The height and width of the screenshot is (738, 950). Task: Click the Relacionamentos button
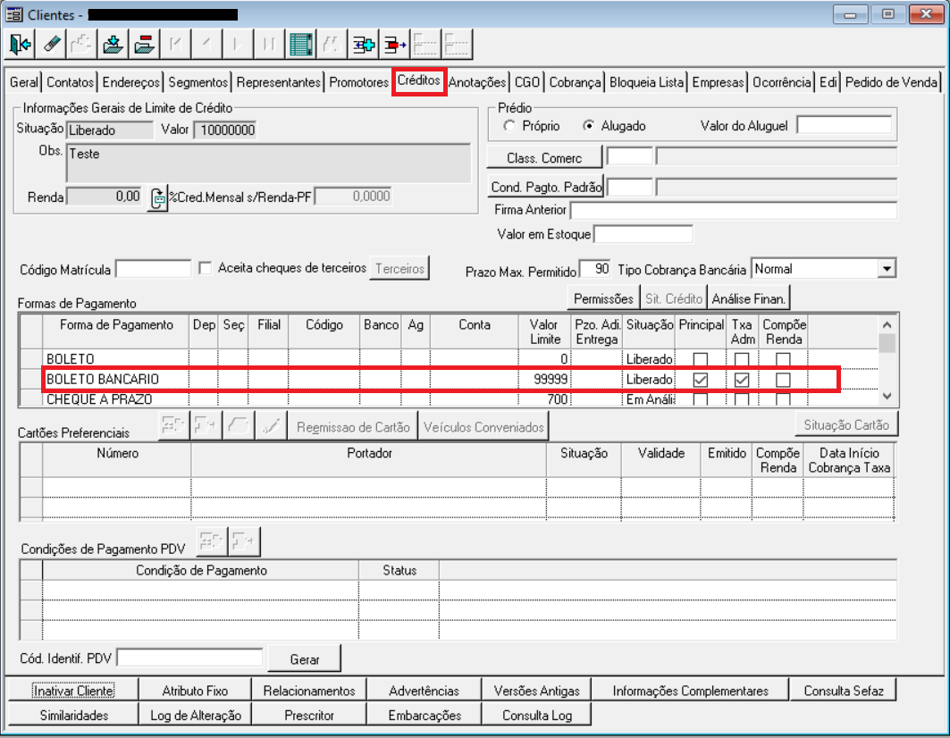[x=309, y=691]
